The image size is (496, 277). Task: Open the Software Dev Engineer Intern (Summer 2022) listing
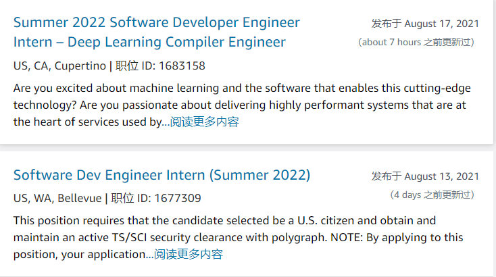pyautogui.click(x=162, y=175)
